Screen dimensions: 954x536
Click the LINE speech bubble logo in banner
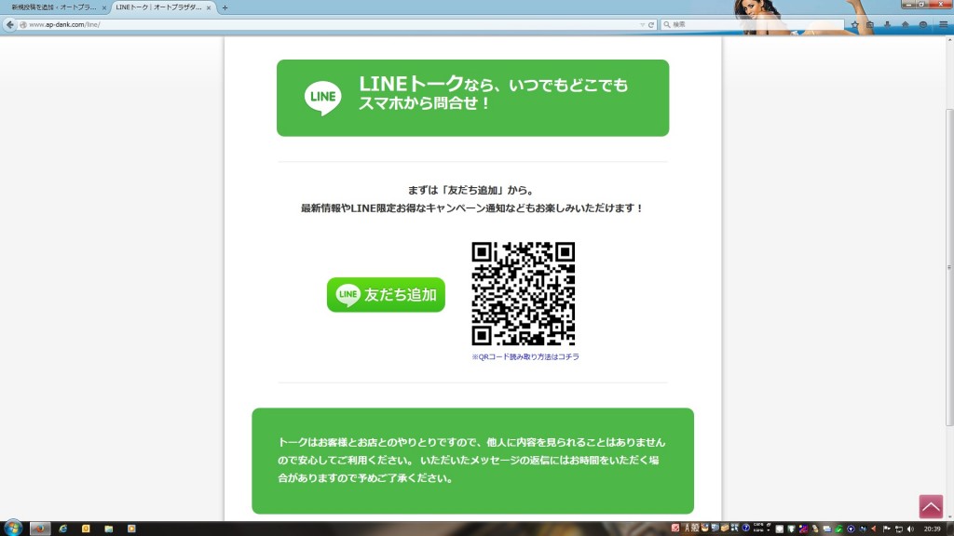[x=322, y=98]
